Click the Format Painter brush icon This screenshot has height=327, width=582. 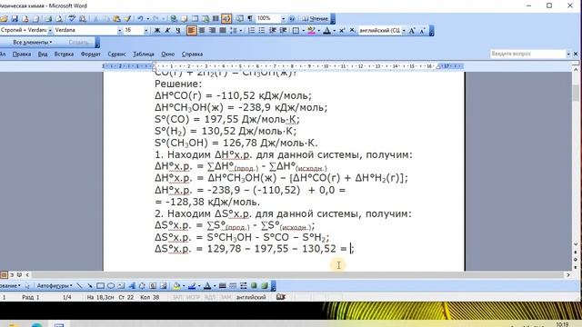click(x=127, y=18)
